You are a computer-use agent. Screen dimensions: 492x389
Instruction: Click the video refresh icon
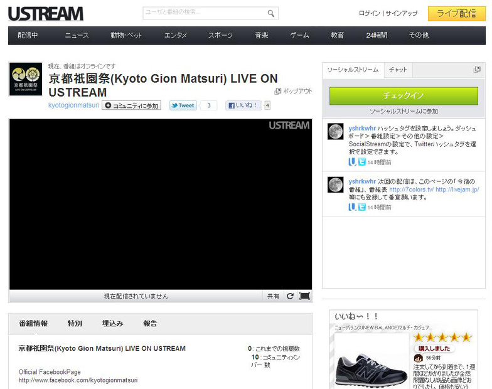(x=290, y=296)
